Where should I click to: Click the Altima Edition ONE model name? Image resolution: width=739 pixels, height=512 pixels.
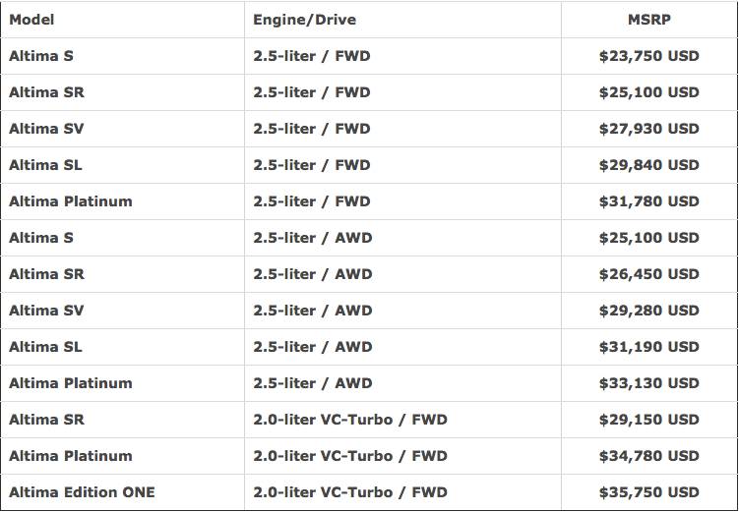click(82, 492)
